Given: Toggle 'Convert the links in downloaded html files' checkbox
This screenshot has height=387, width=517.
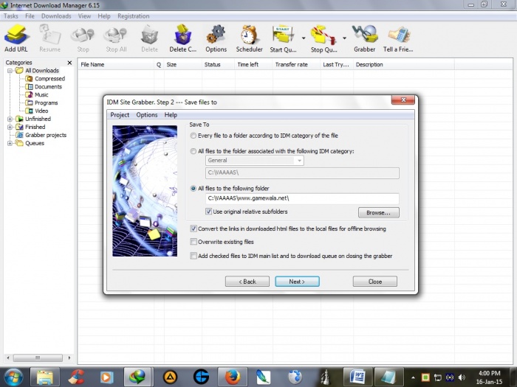Looking at the screenshot, I should click(x=194, y=229).
